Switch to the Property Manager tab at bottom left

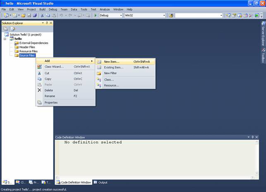(34, 182)
